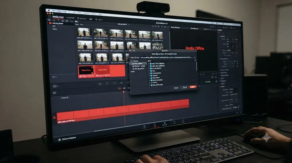292x163 pixels.
Task: Click the icon above the timeline track headers
Action: click(54, 93)
